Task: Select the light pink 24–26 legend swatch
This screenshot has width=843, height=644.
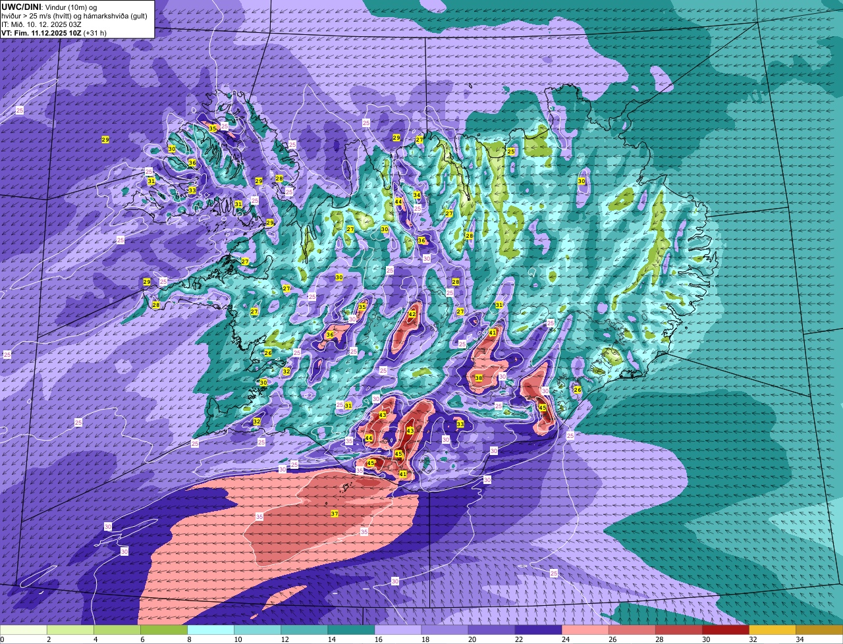Action: tap(585, 630)
